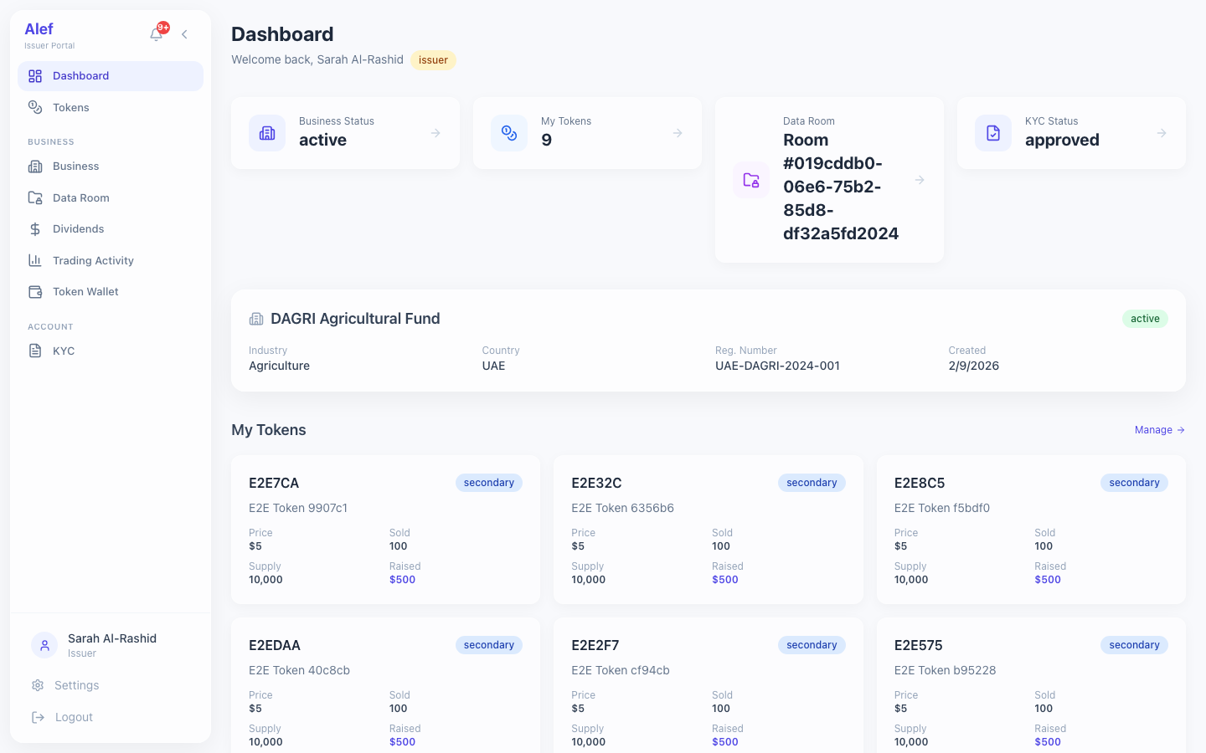Click the Business building icon in sidebar
Screen dimensions: 1206x753
click(x=34, y=166)
